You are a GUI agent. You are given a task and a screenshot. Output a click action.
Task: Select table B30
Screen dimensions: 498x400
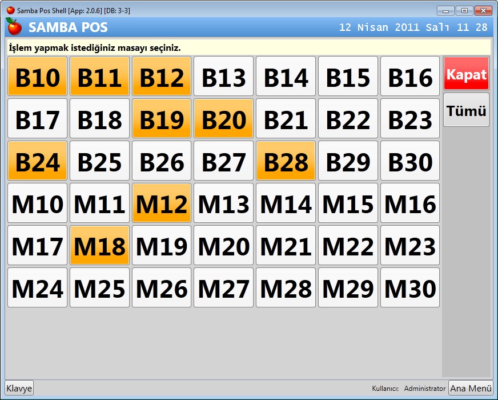(410, 161)
